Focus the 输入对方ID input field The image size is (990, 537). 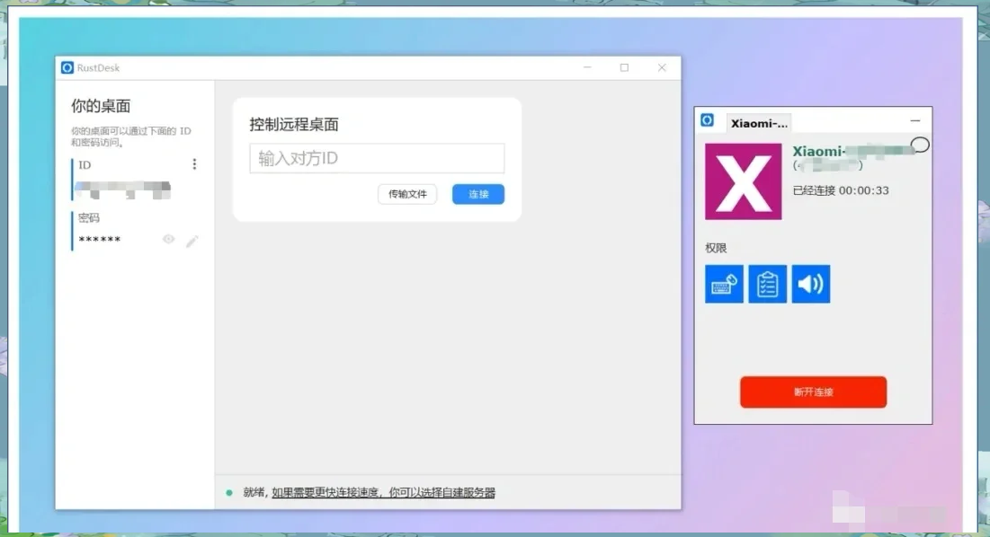click(377, 158)
